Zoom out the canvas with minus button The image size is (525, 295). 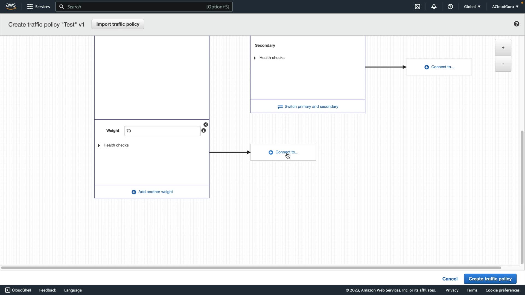click(503, 64)
